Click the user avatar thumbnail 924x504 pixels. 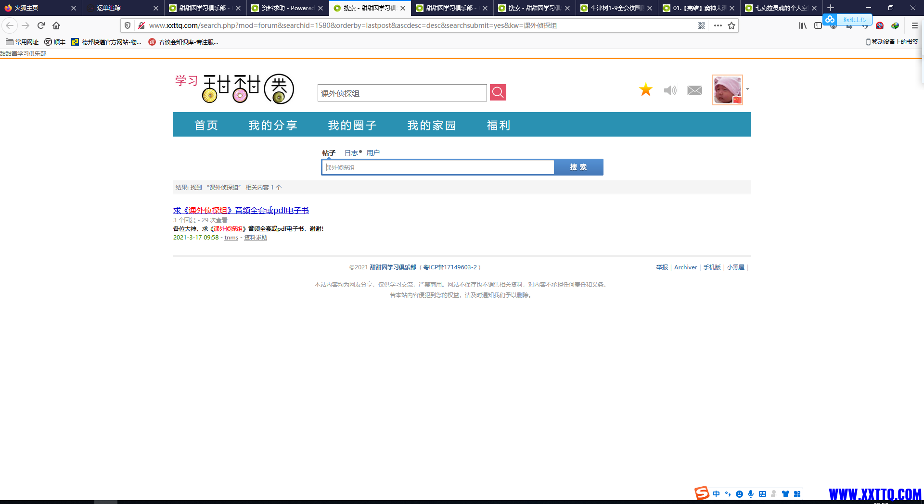pyautogui.click(x=728, y=90)
